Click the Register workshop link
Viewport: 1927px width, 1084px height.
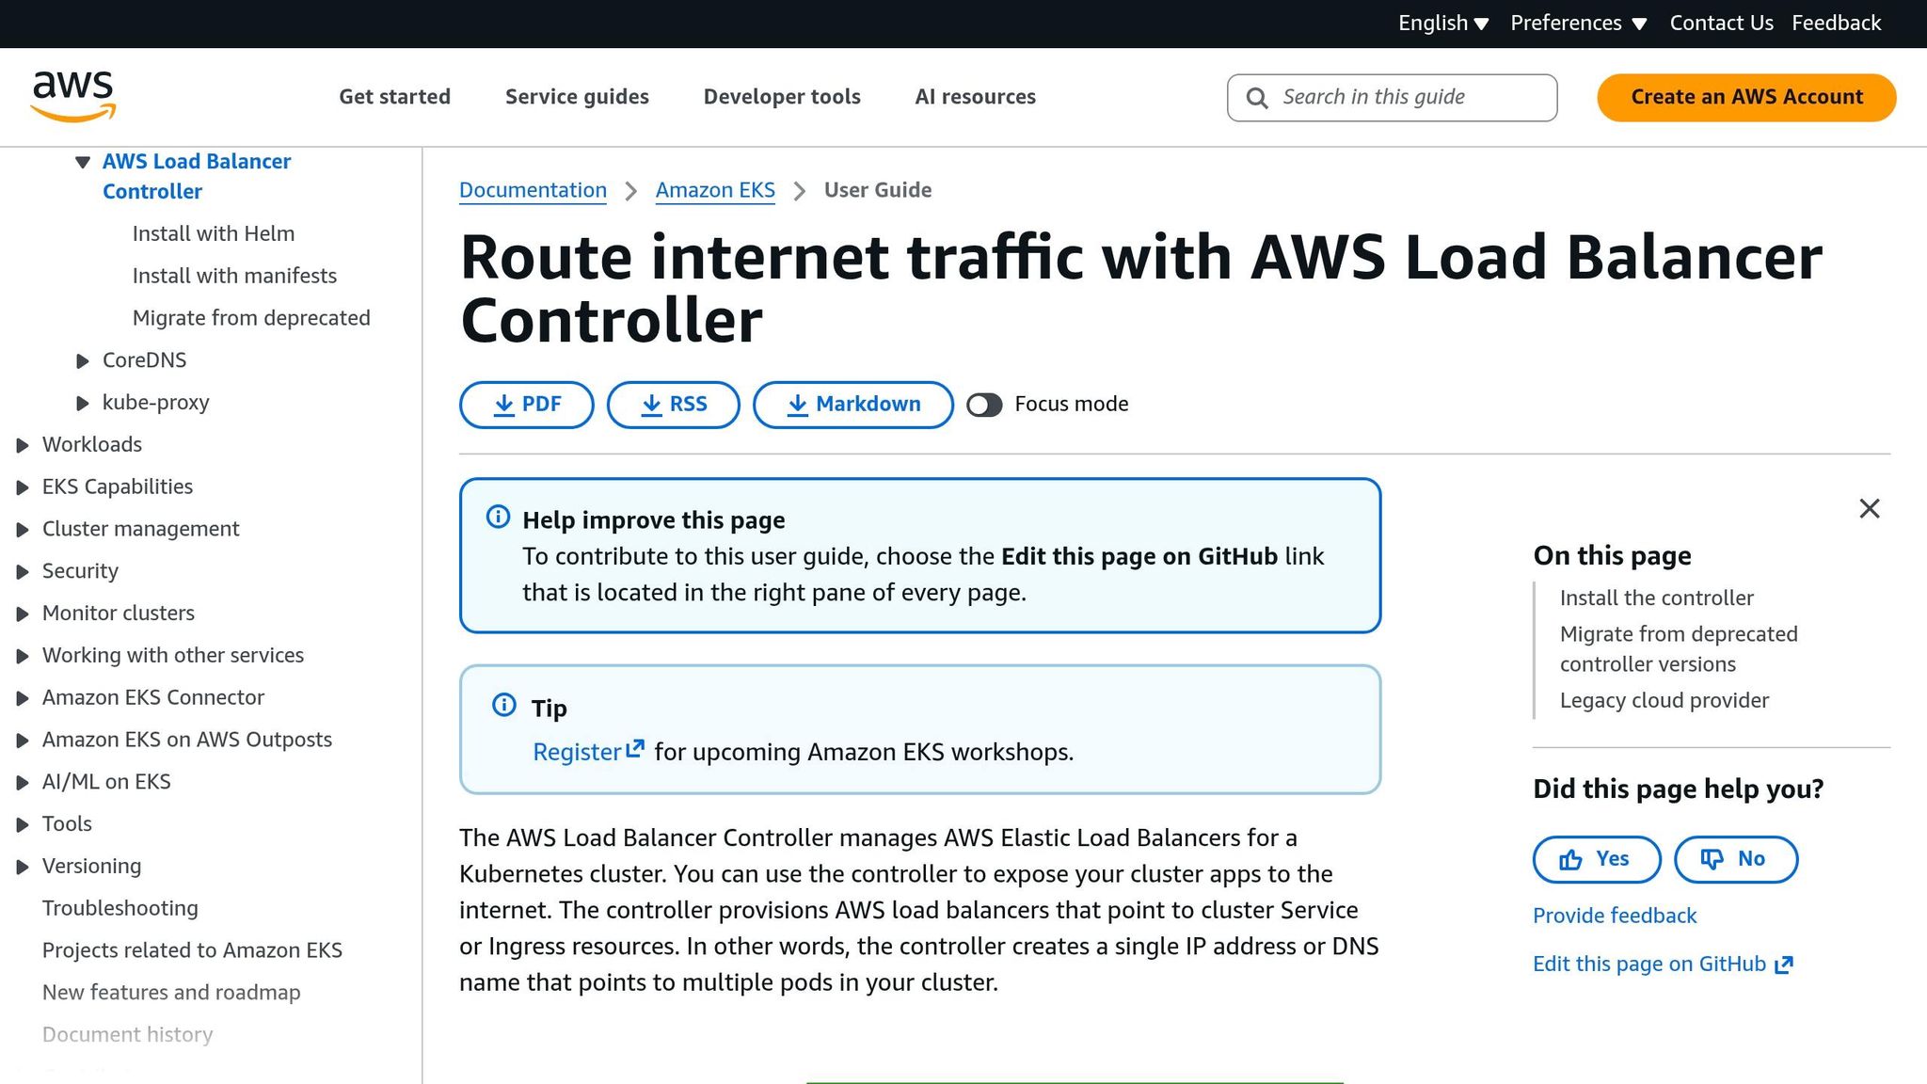577,752
